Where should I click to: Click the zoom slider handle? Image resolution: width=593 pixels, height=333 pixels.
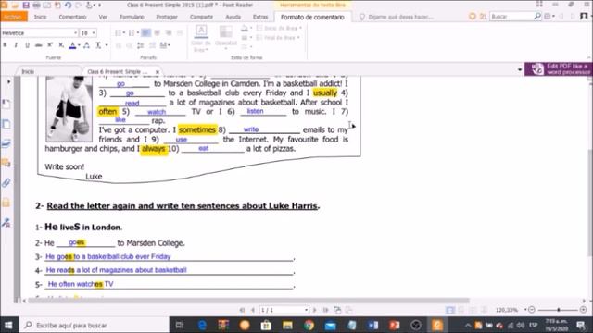pyautogui.click(x=559, y=310)
